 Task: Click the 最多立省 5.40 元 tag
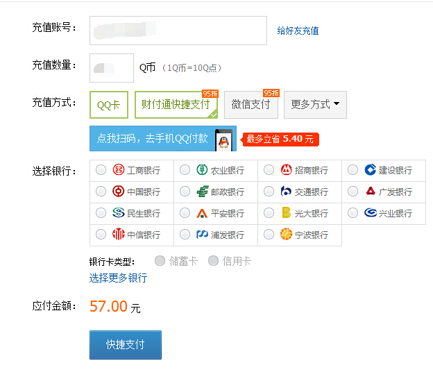coord(280,139)
